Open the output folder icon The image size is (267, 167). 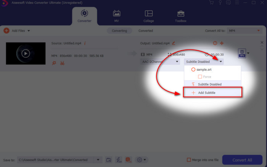coord(109,160)
